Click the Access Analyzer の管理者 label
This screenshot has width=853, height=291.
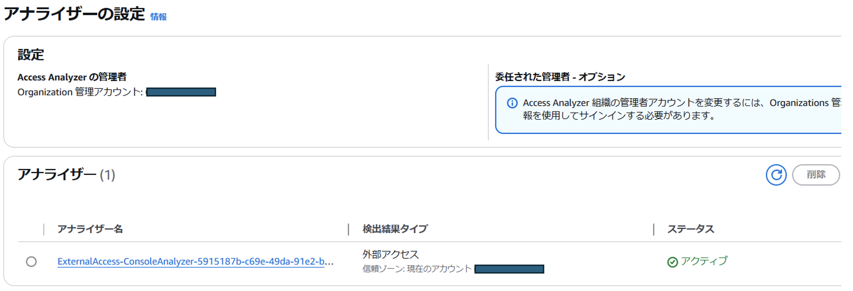point(72,77)
